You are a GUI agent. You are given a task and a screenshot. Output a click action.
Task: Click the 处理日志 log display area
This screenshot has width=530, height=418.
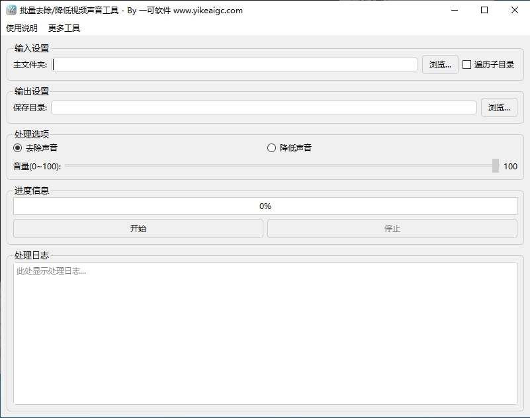pyautogui.click(x=265, y=331)
